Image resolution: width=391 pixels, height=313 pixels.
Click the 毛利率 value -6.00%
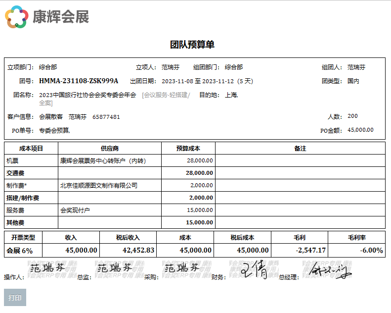[x=371, y=251]
